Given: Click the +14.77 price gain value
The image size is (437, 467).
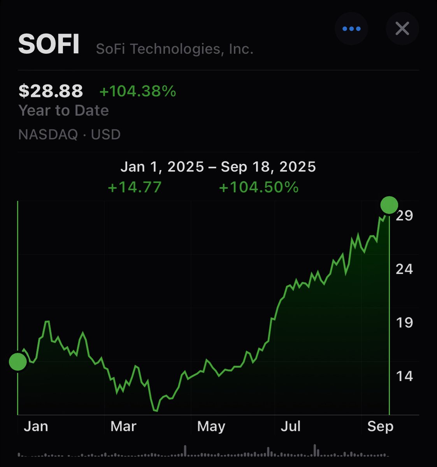Looking at the screenshot, I should 134,188.
